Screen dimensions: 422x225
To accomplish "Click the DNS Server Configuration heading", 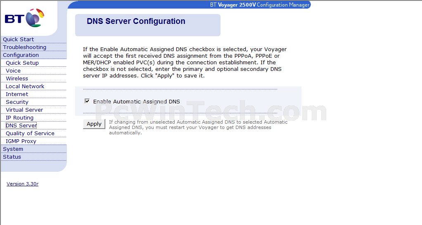I will coord(136,21).
